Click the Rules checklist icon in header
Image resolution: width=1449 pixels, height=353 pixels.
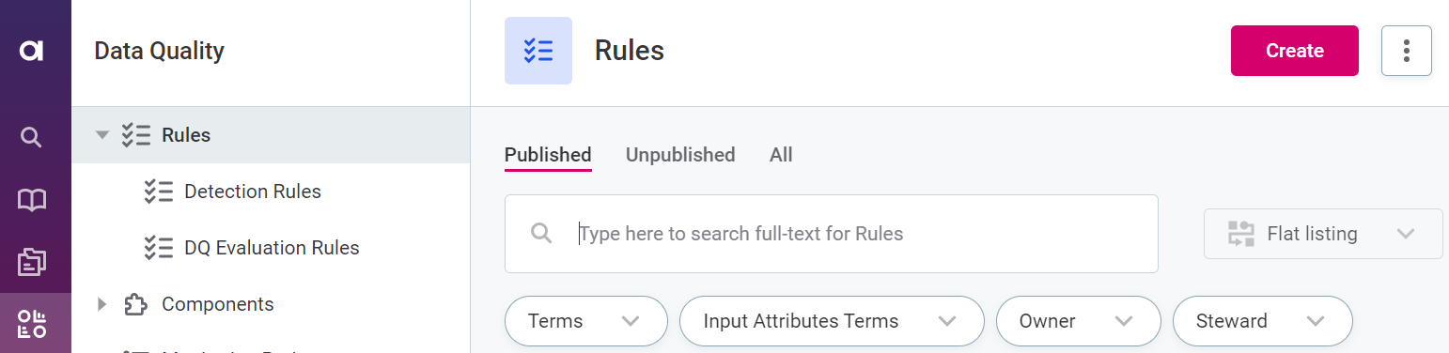[x=538, y=51]
